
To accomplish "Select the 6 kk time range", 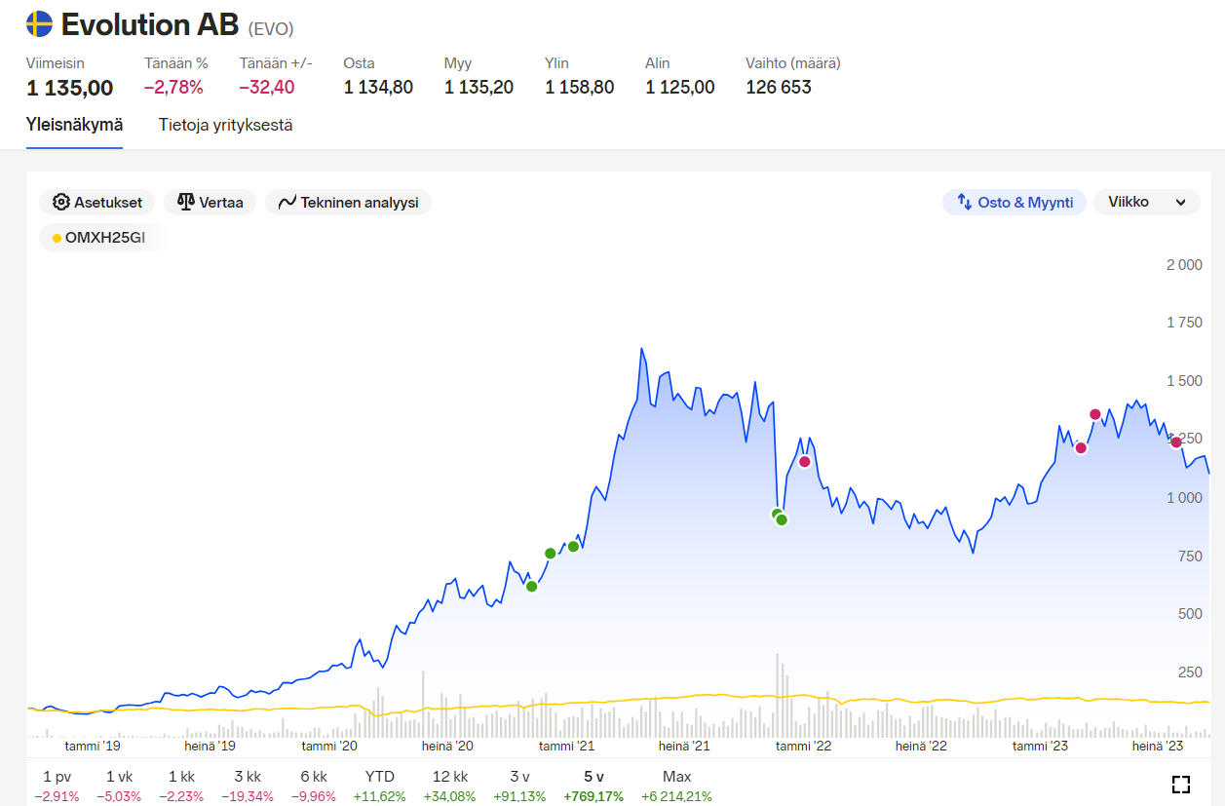I will click(x=314, y=777).
